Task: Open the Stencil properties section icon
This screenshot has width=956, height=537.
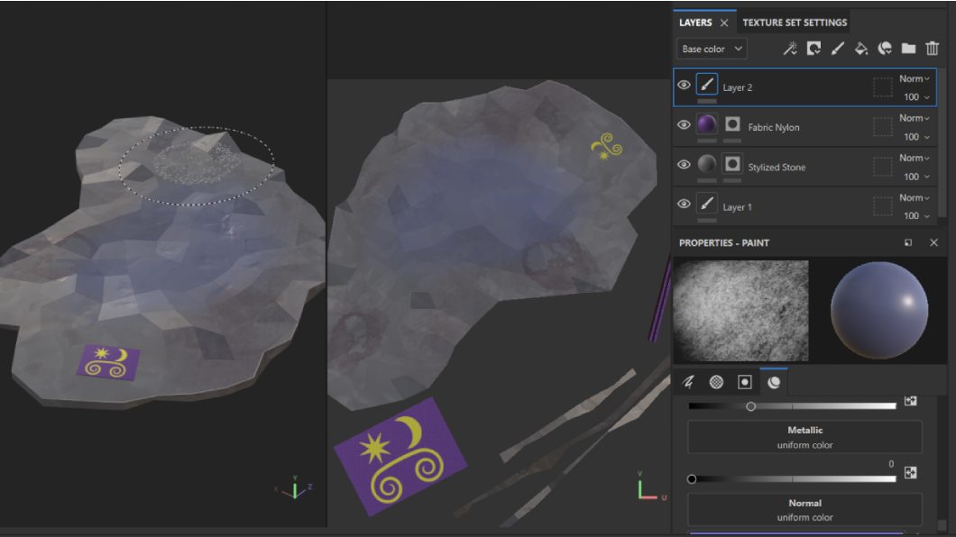Action: [744, 382]
